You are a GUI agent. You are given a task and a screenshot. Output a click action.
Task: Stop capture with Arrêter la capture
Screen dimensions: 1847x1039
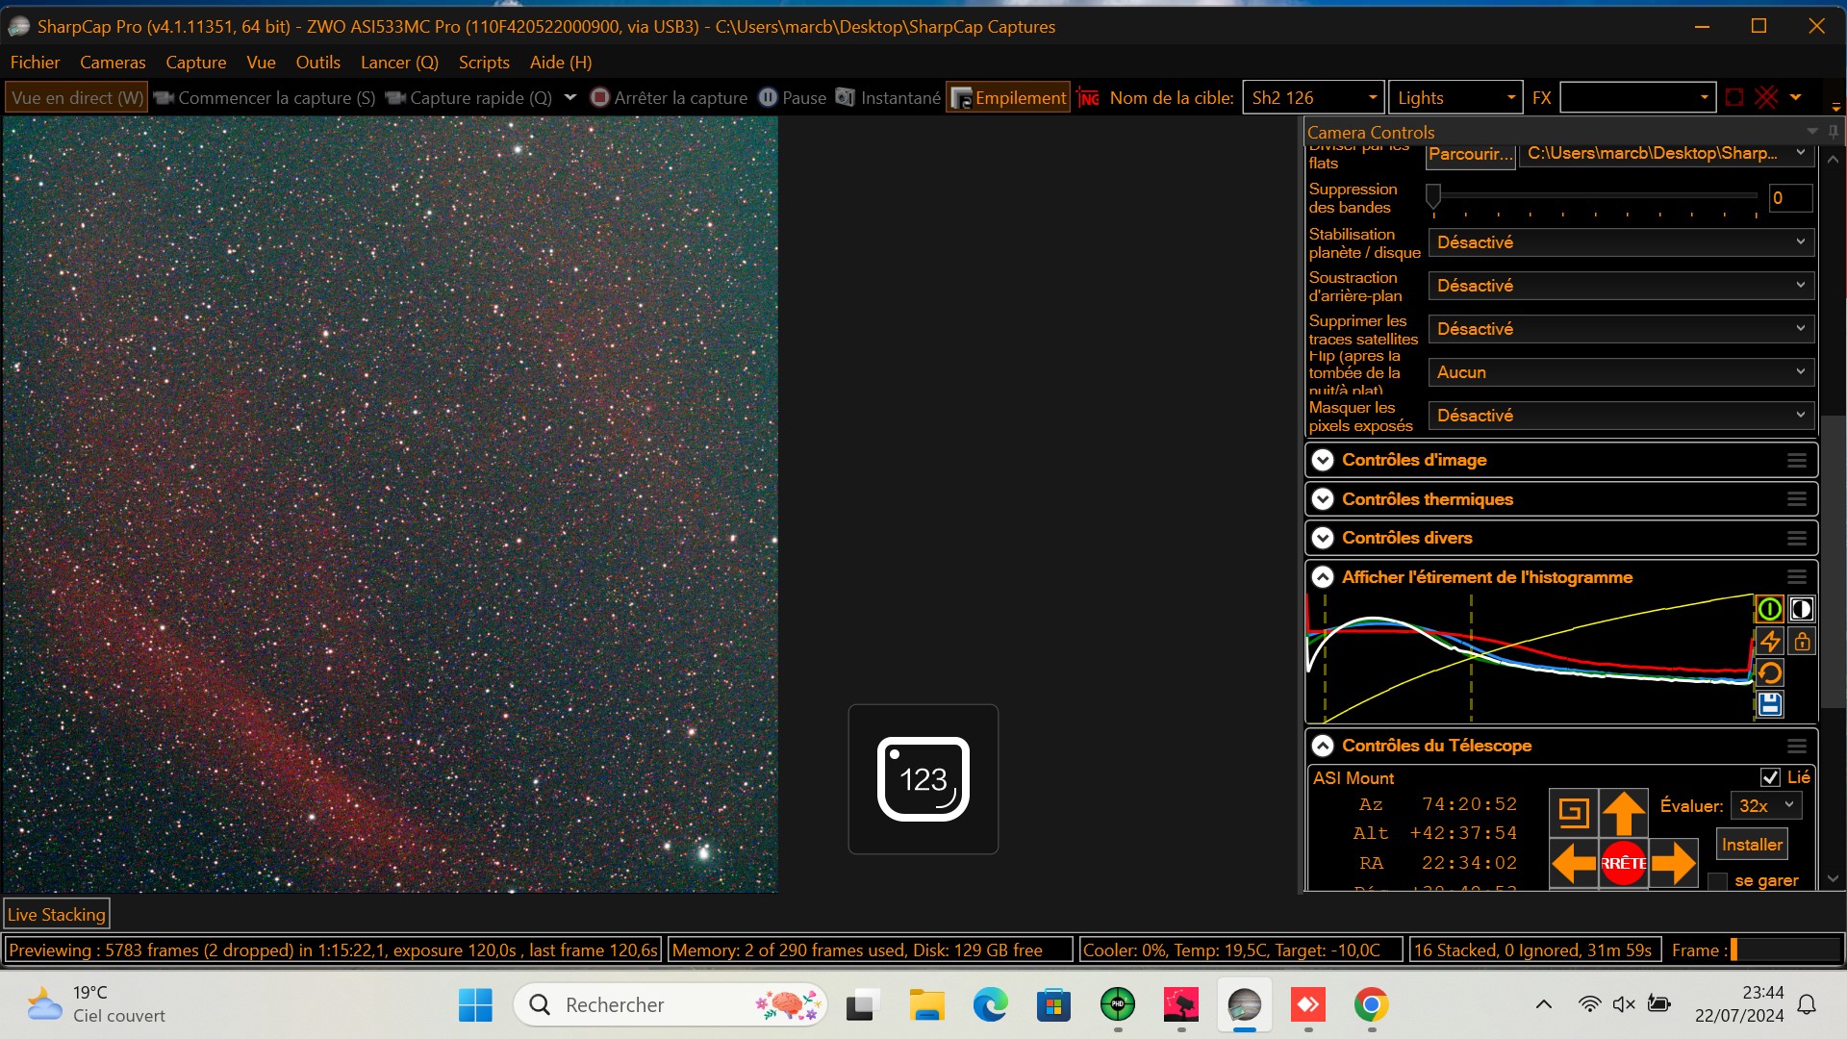point(669,98)
